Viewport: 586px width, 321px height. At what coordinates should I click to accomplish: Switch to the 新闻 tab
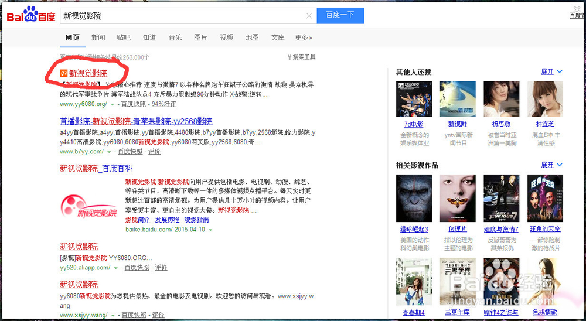tap(98, 37)
